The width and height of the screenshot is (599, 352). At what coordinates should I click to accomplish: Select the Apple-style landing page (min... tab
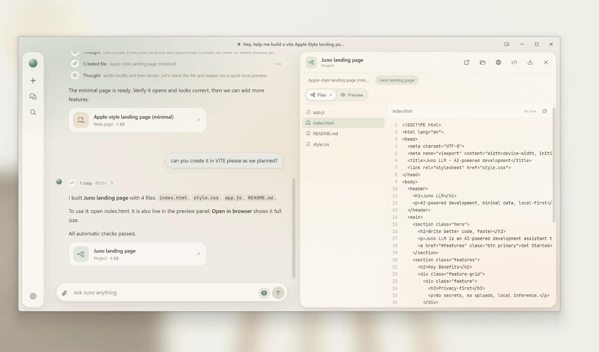338,80
